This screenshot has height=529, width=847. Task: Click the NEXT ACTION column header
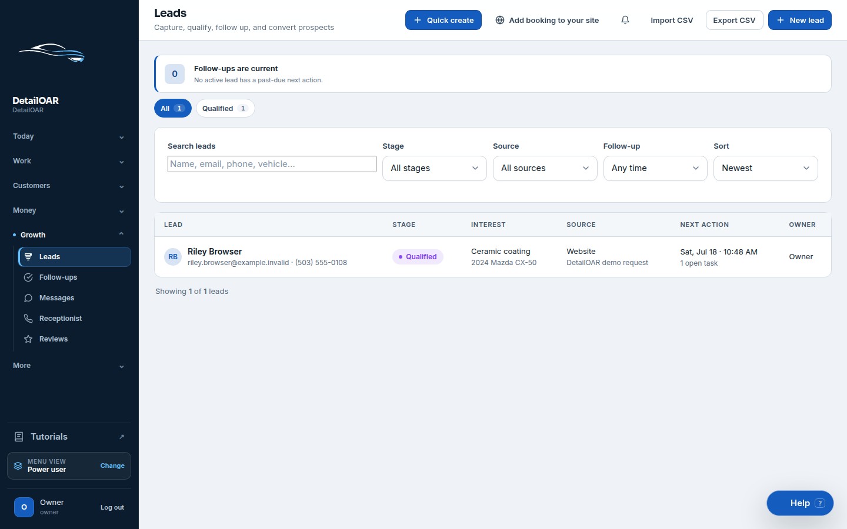pos(704,225)
